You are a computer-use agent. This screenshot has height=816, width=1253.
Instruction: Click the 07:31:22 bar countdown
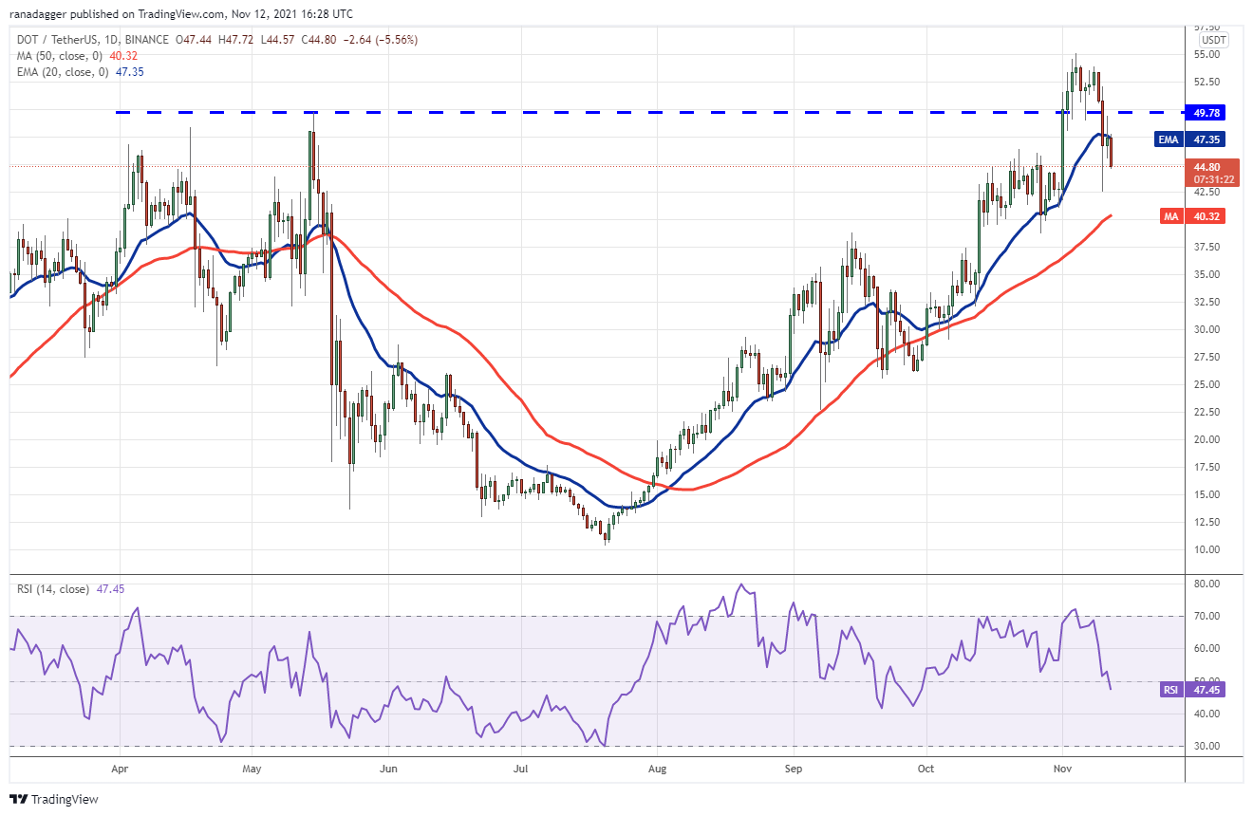1212,179
